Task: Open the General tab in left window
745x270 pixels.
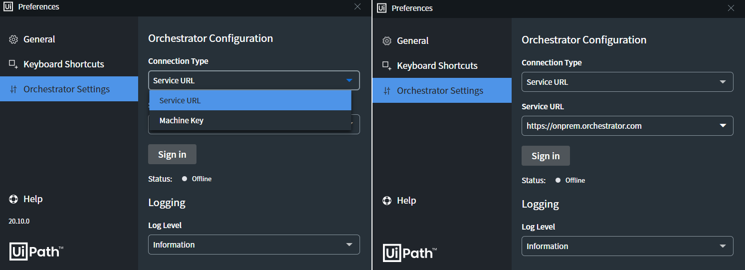Action: click(69, 39)
